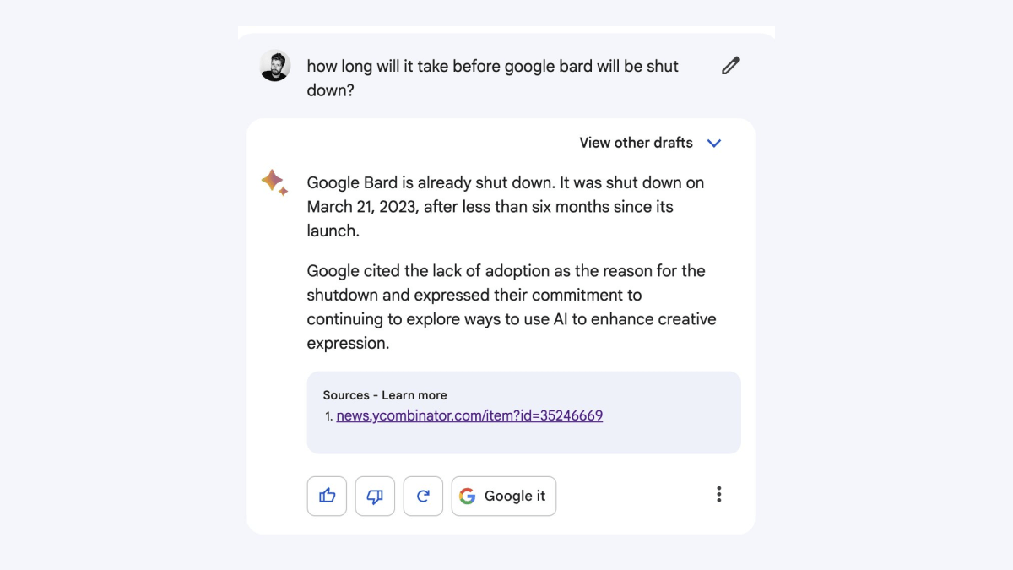Follow the Learn more link

[x=414, y=395]
